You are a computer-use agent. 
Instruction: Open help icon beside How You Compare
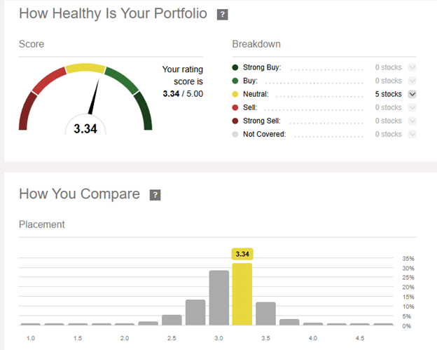[155, 195]
